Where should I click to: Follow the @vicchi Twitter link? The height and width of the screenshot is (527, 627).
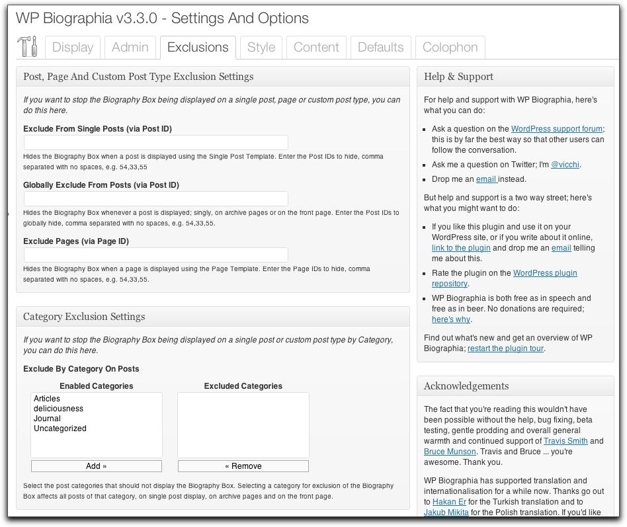point(565,165)
